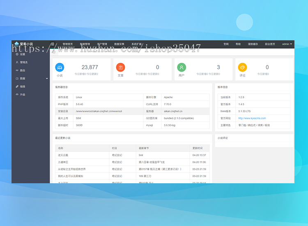Click the official version value 1.4.5
308x226 pixels.
(241, 104)
